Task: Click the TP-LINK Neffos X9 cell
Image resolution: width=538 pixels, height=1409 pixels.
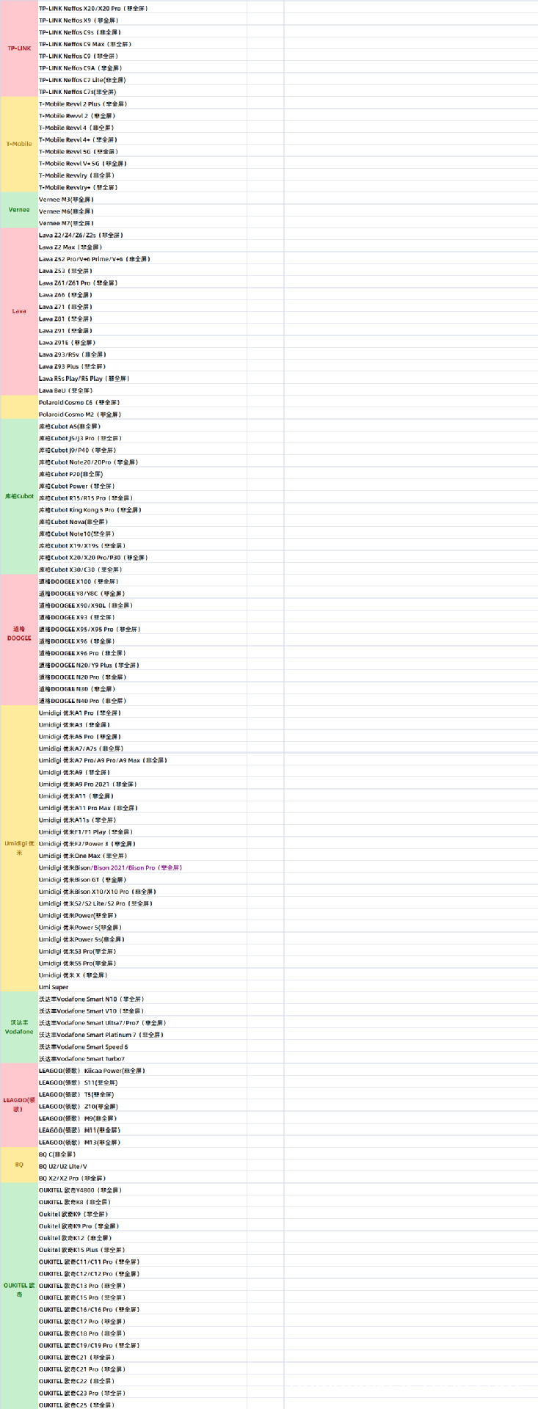Action: tap(142, 21)
